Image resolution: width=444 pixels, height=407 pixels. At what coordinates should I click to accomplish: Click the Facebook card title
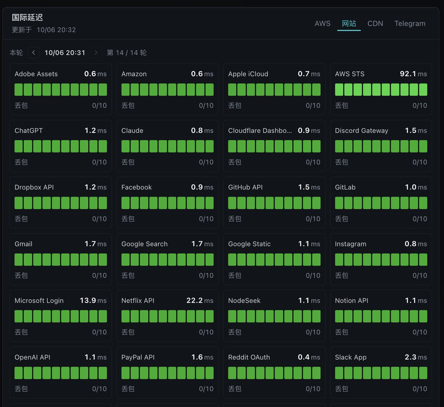(x=137, y=187)
